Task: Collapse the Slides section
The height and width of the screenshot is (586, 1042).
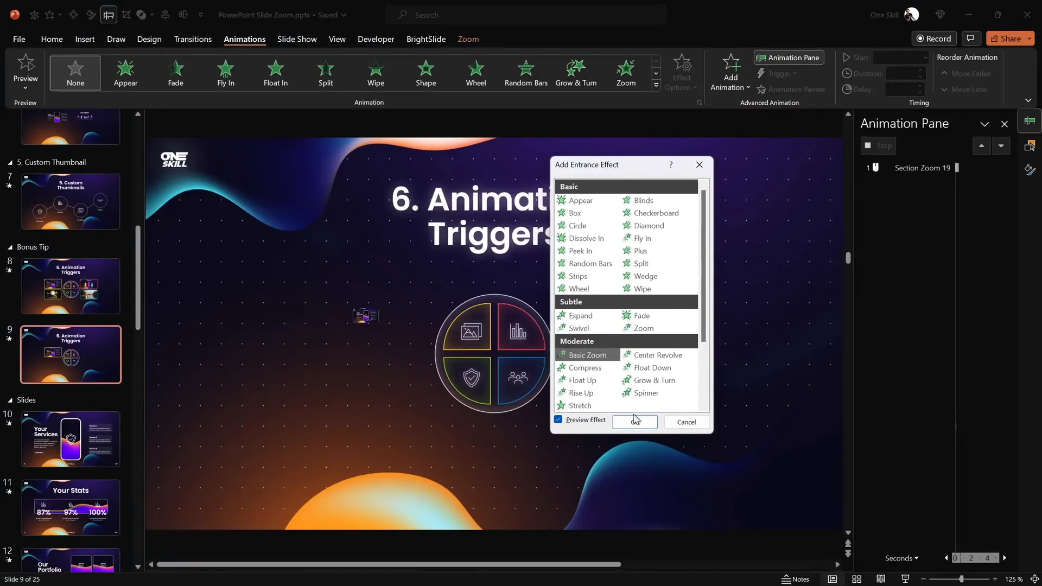Action: pos(10,400)
